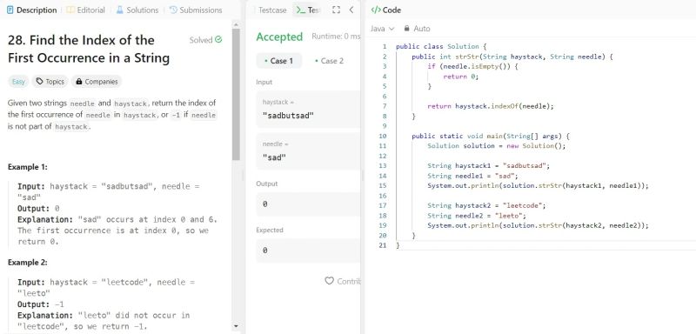Click the Auto lock setting
The image size is (696, 334).
coord(417,29)
